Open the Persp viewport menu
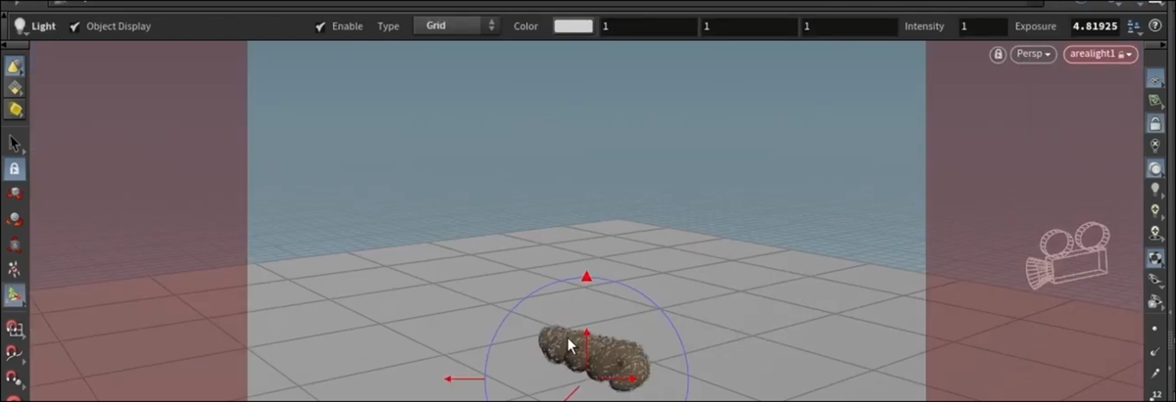 pos(1034,54)
